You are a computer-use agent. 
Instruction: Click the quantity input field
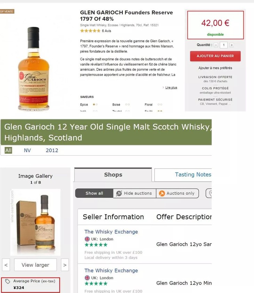223,45
